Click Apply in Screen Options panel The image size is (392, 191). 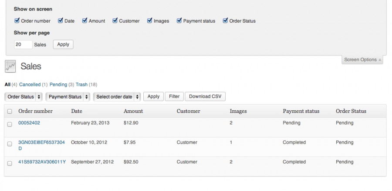click(63, 44)
